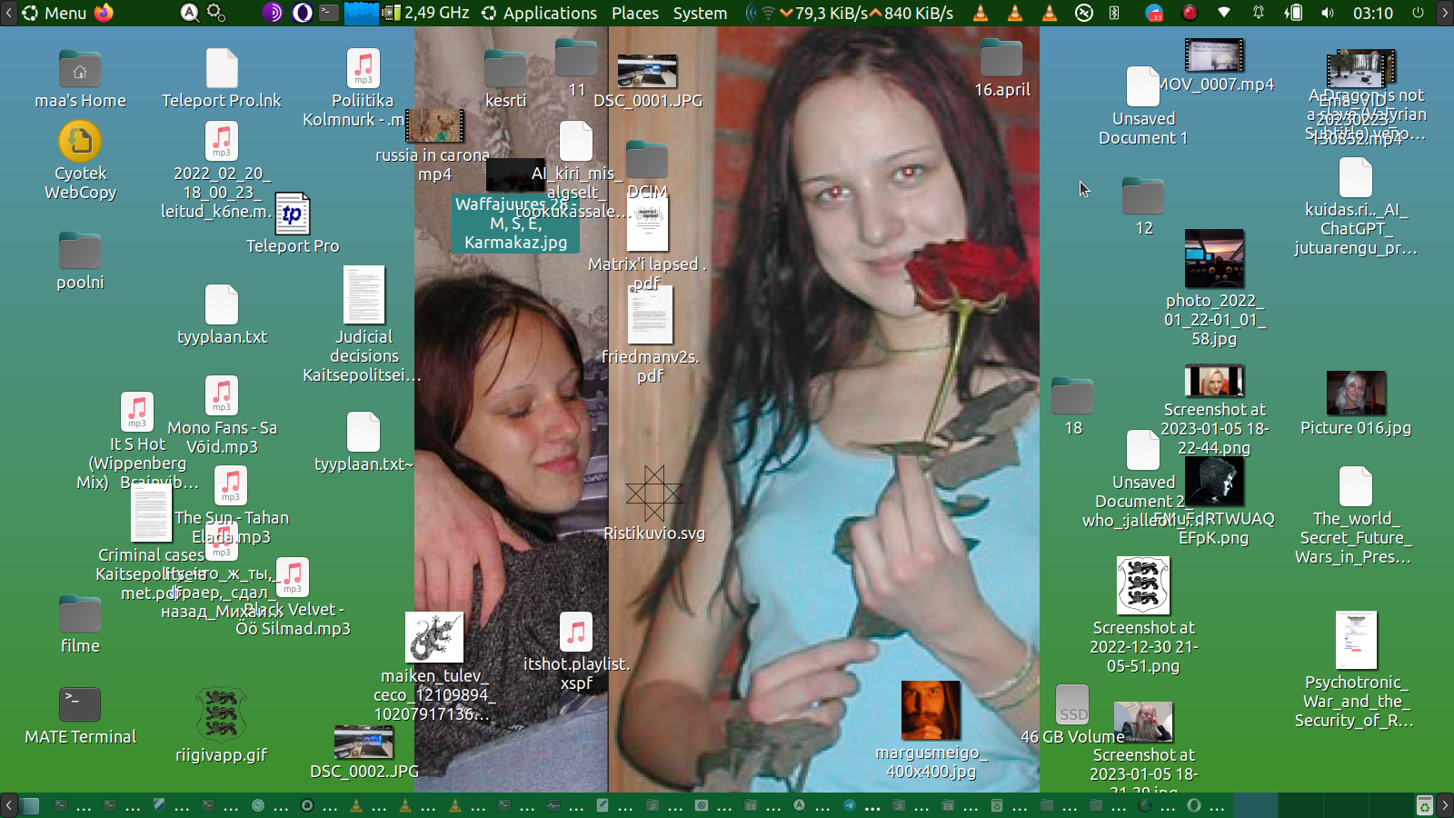Select the folder named 12

tap(1143, 206)
